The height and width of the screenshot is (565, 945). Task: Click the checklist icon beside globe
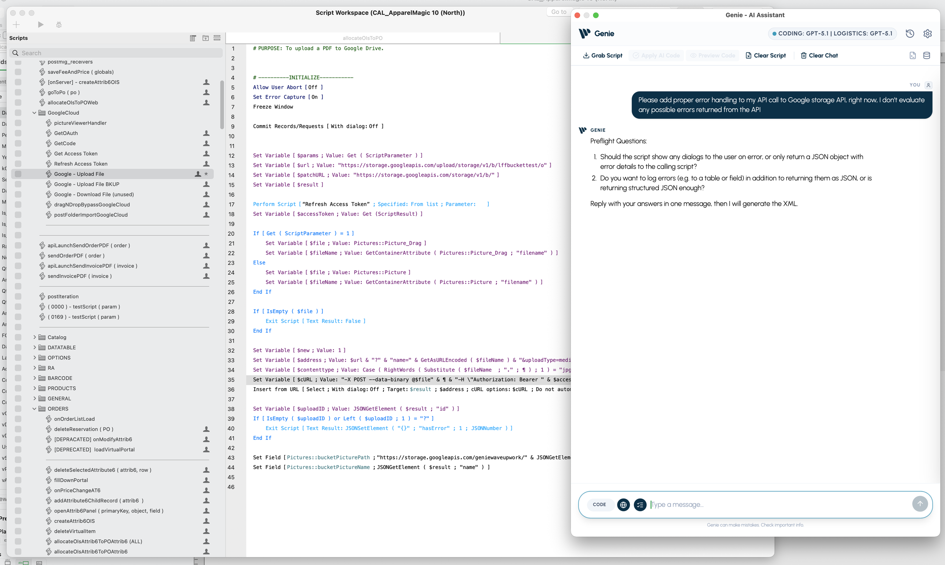[x=640, y=504]
